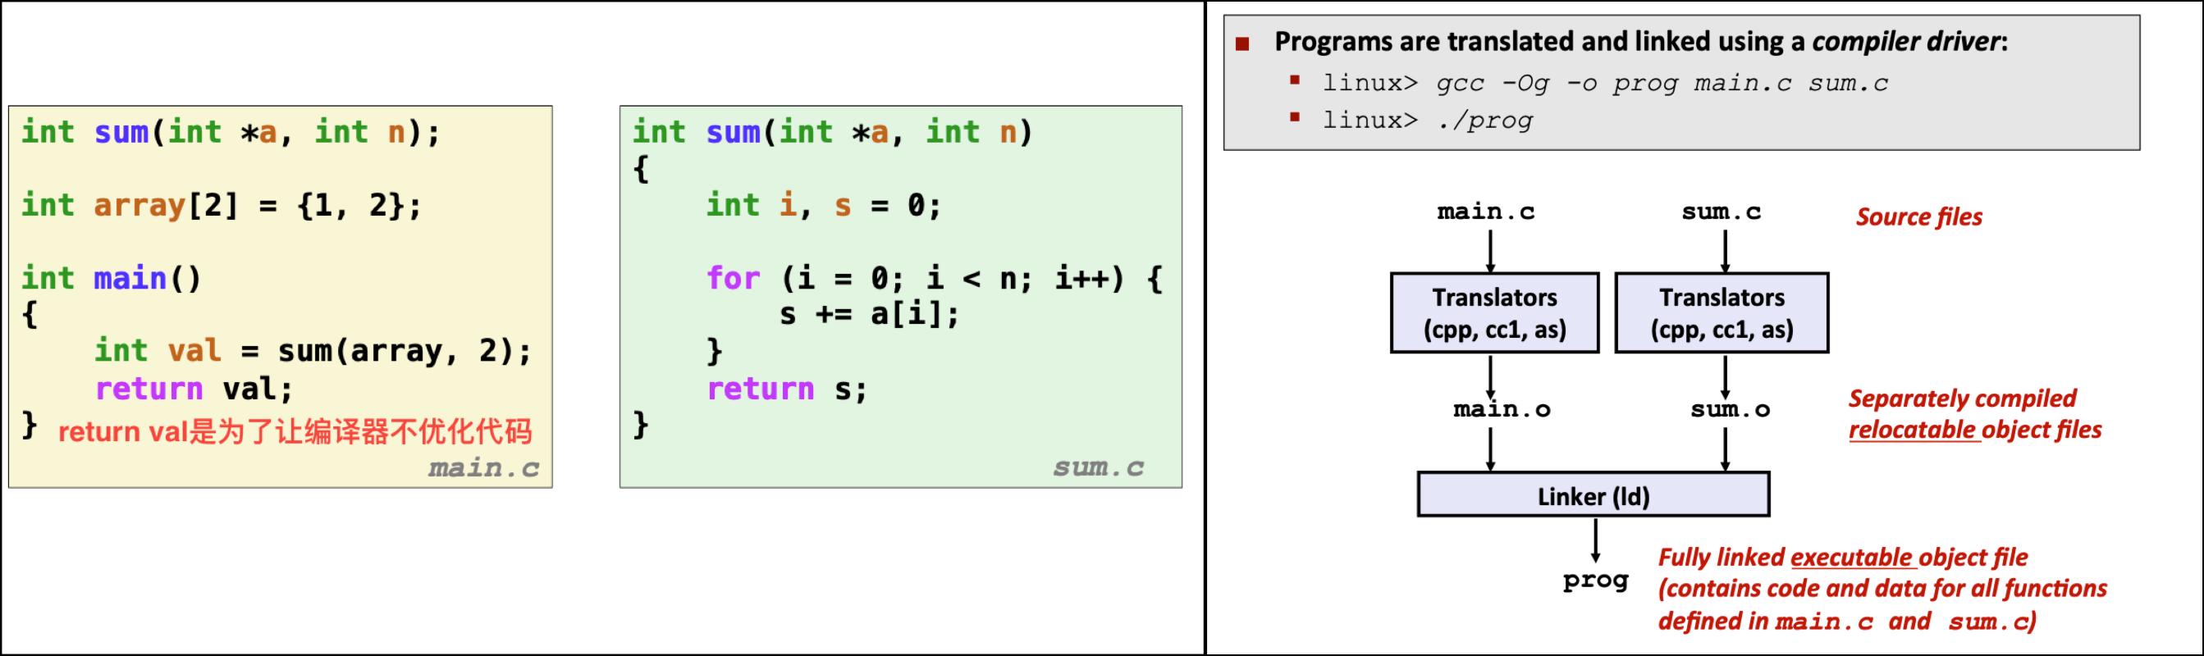Click the red Chinese 'return val' note
The width and height of the screenshot is (2204, 656).
pyautogui.click(x=295, y=432)
